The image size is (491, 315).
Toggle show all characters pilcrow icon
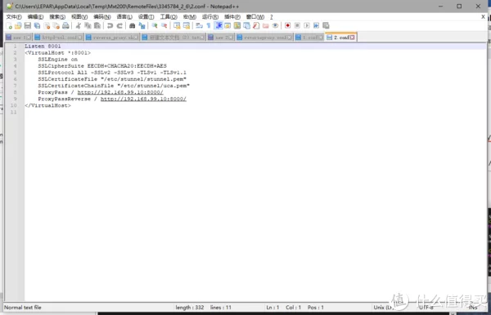pos(209,25)
